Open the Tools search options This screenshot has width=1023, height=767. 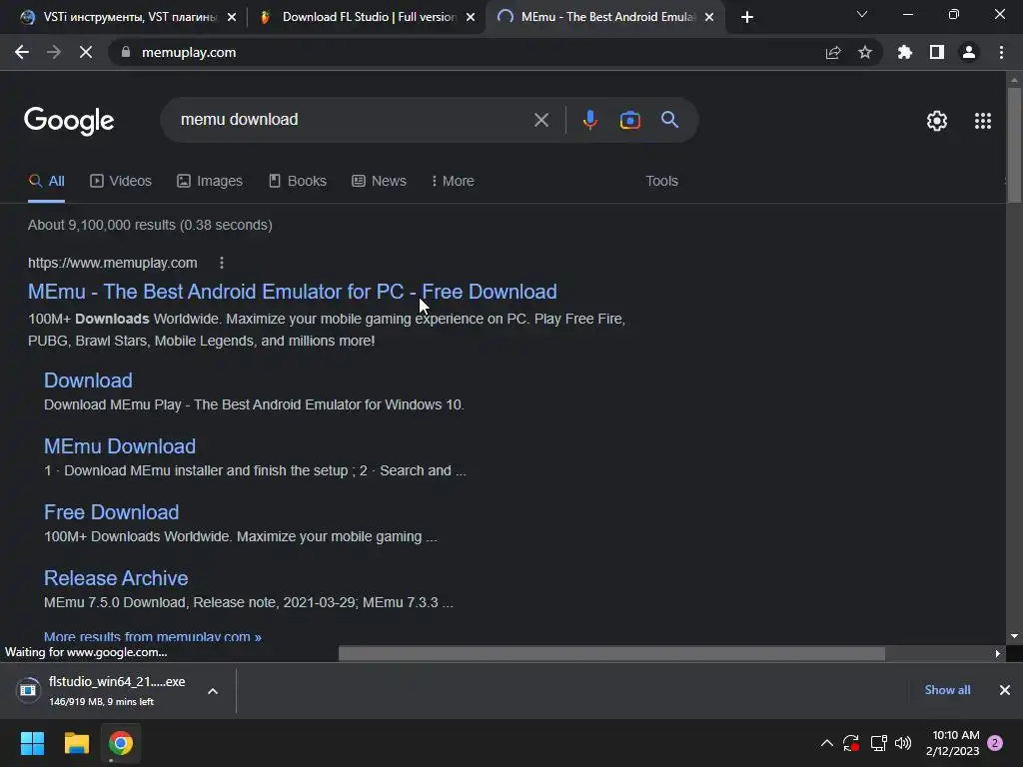pos(661,181)
